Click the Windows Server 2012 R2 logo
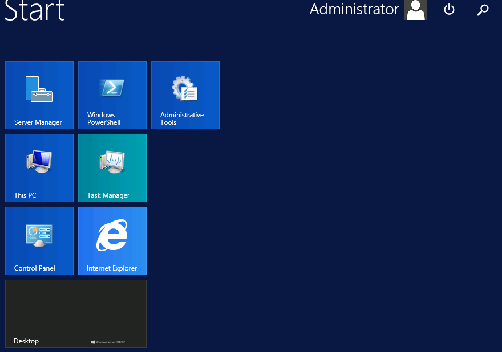This screenshot has height=352, width=502. pyautogui.click(x=108, y=342)
